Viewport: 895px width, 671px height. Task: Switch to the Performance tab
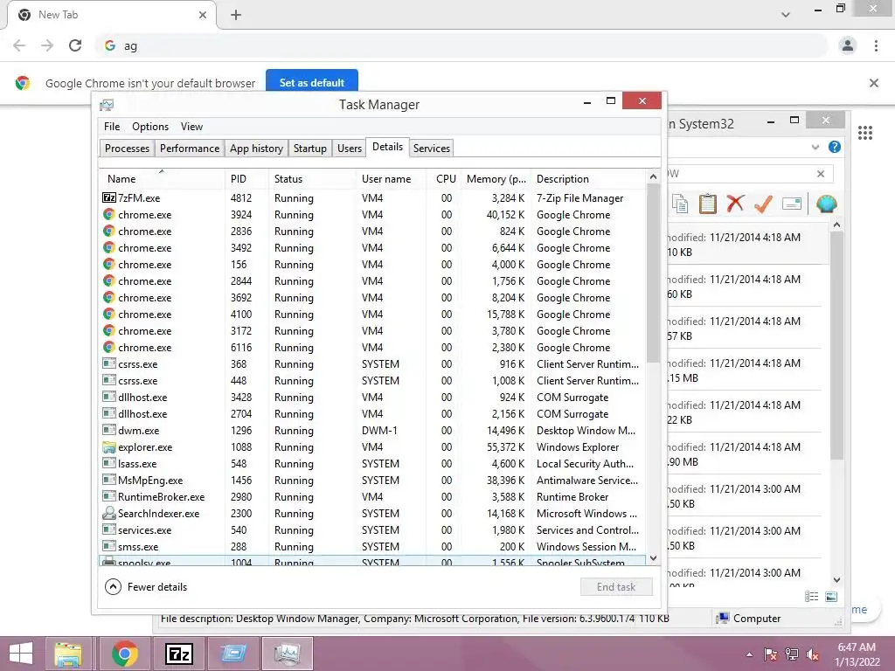pyautogui.click(x=190, y=149)
